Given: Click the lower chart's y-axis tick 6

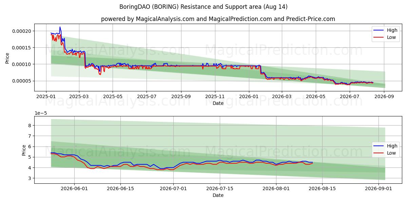Looking at the screenshot, I should [x=30, y=146].
